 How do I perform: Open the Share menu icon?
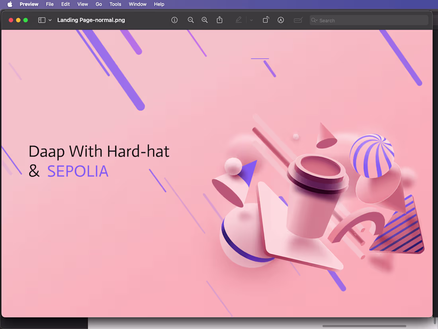(x=219, y=20)
